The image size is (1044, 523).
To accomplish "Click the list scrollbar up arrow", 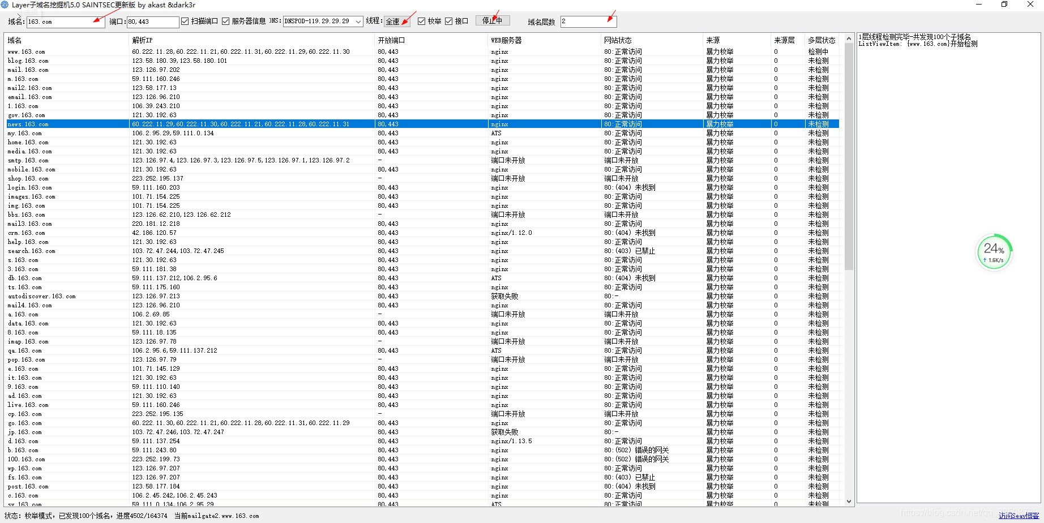I will 849,38.
